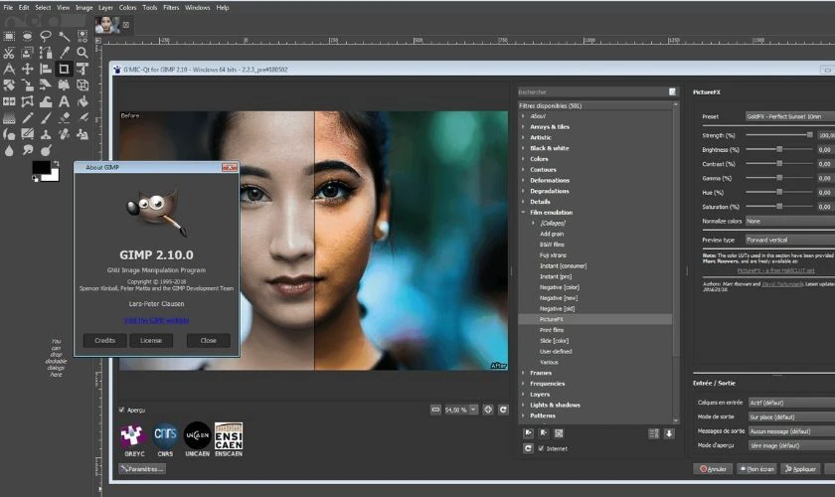Select the Paths tool
This screenshot has width=835, height=497.
(46, 53)
